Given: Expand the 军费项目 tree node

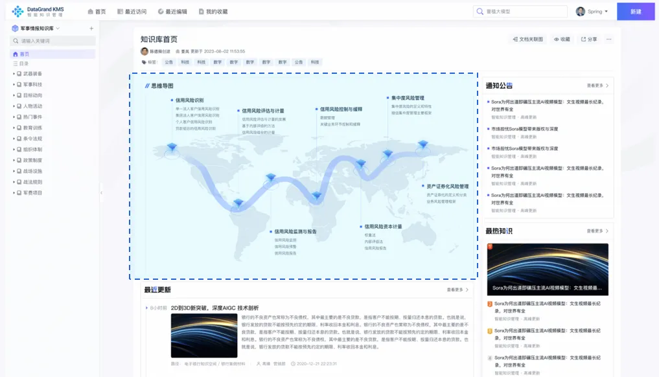Looking at the screenshot, I should click(x=14, y=193).
